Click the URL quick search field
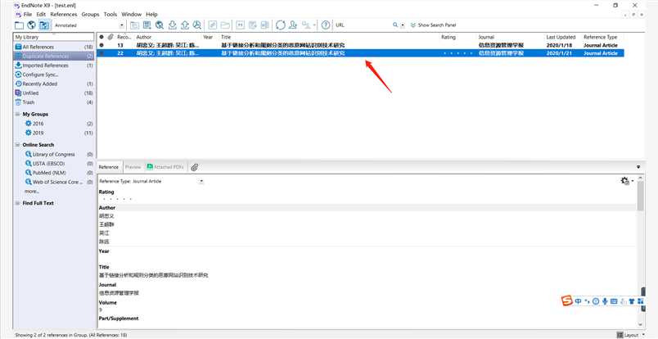The width and height of the screenshot is (658, 339). tap(363, 25)
